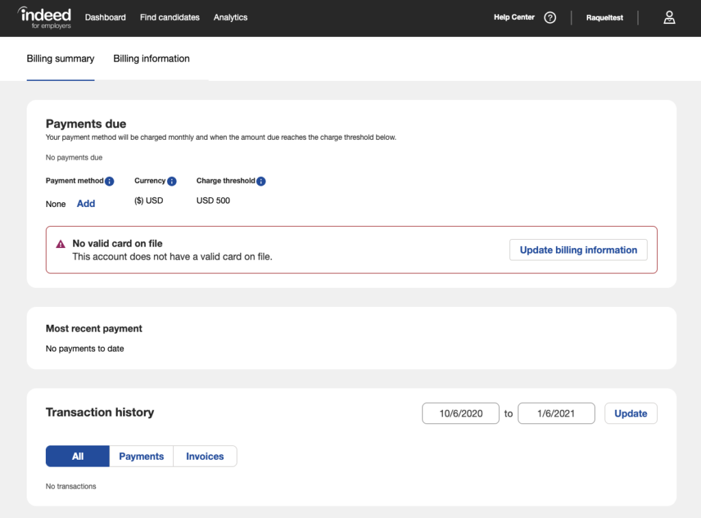Open the Analytics section
701x518 pixels.
click(x=230, y=17)
